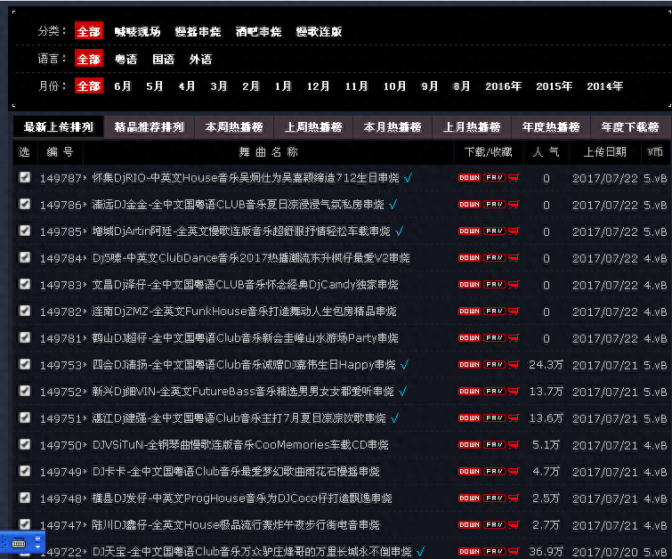Filter by year 2016年
This screenshot has width=672, height=559.
click(x=503, y=86)
